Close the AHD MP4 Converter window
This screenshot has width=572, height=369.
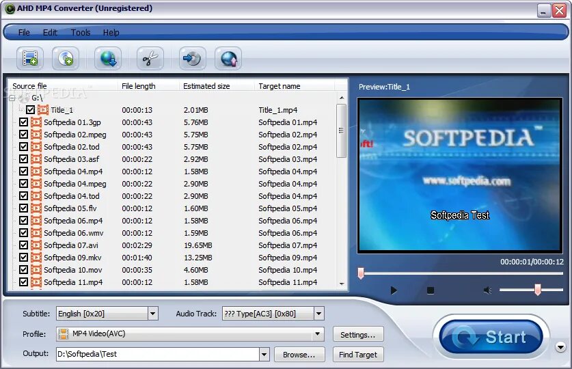[559, 10]
